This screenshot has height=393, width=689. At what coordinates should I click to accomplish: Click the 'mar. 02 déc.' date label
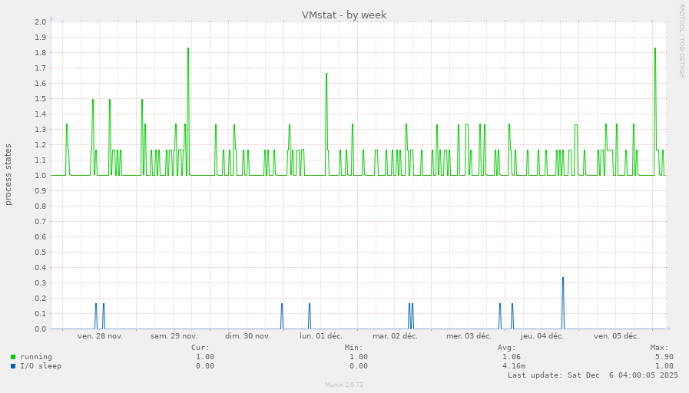click(395, 336)
